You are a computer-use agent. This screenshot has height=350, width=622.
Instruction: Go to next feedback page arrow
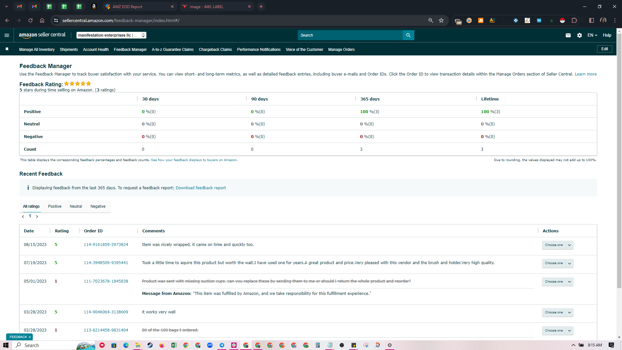[37, 216]
